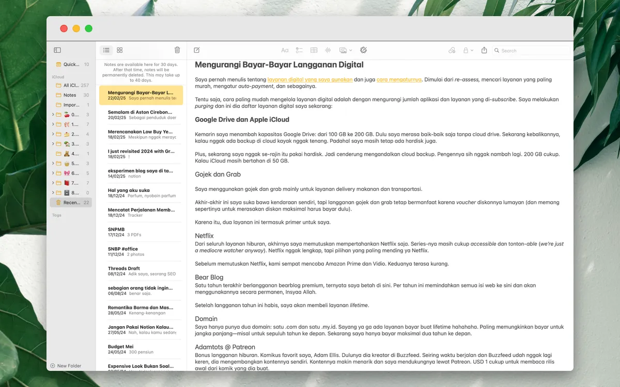This screenshot has height=387, width=620.
Task: Expand the ballet shoes emoji folder
Action: [53, 124]
